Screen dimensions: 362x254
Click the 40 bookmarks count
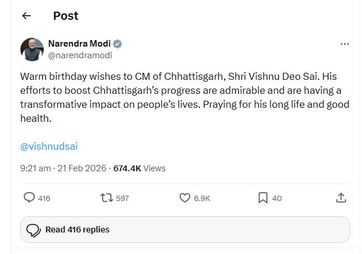tap(277, 199)
